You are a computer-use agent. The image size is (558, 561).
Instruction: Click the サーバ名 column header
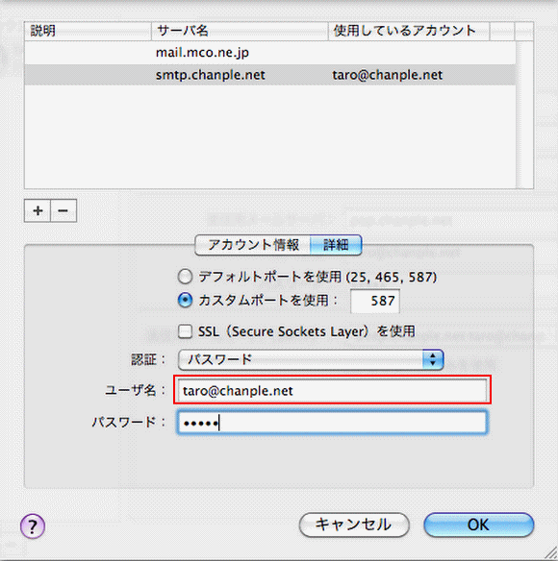pos(240,31)
